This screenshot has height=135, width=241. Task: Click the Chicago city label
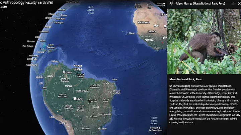click(47, 27)
